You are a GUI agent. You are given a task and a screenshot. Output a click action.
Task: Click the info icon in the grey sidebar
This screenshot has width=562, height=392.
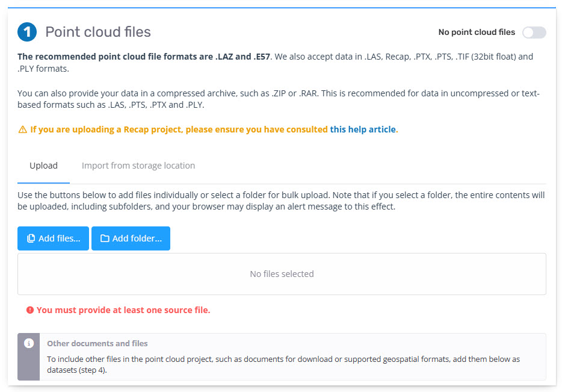pos(28,343)
